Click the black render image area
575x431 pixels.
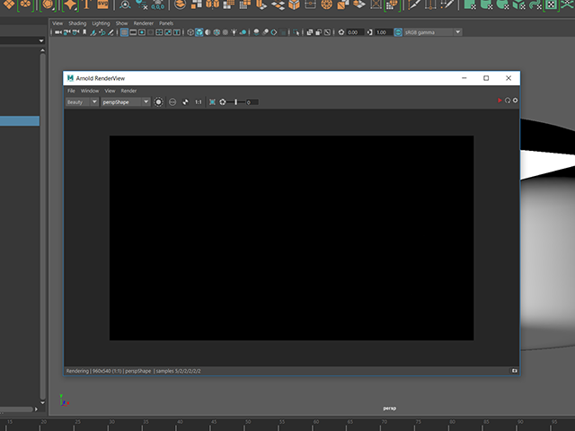pos(291,238)
